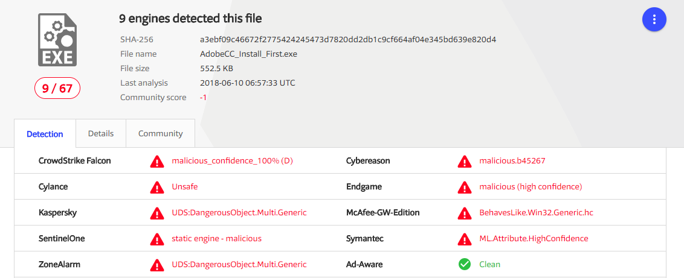
Task: Click the Symantec warning triangle icon
Action: [x=464, y=239]
